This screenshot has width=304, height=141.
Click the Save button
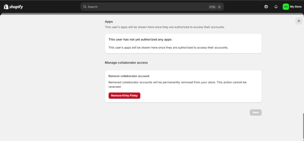pyautogui.click(x=256, y=112)
